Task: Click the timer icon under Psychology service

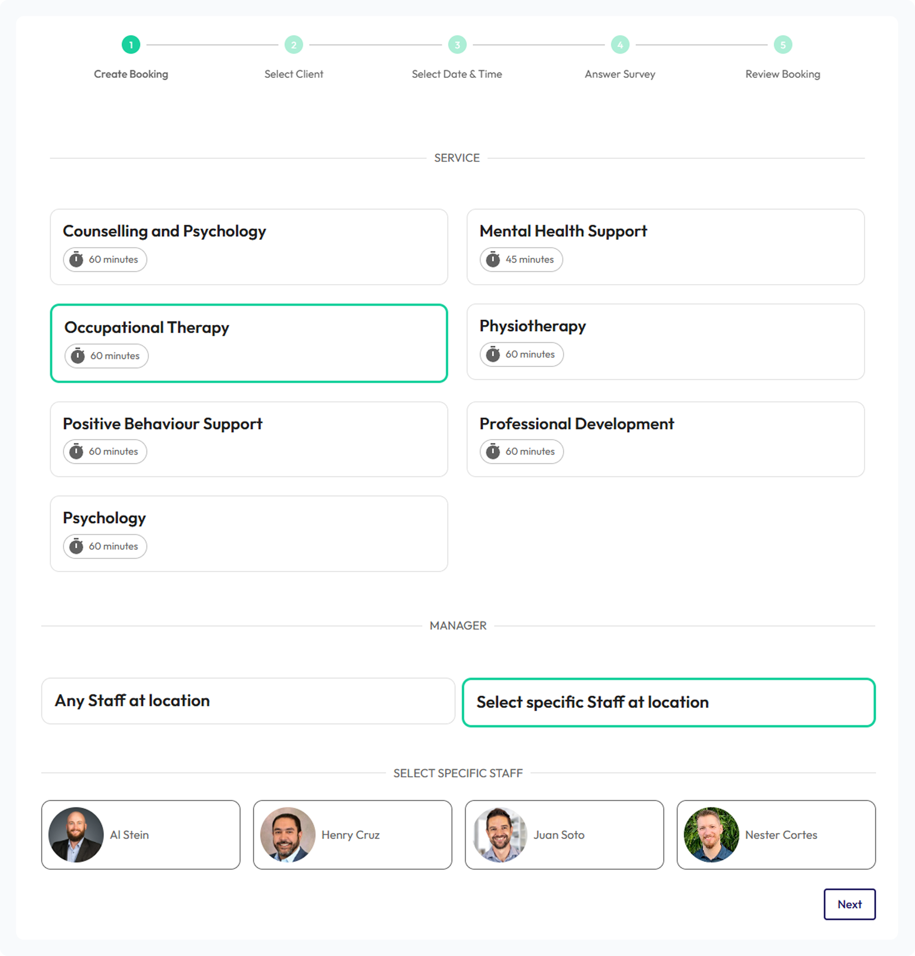Action: (76, 546)
